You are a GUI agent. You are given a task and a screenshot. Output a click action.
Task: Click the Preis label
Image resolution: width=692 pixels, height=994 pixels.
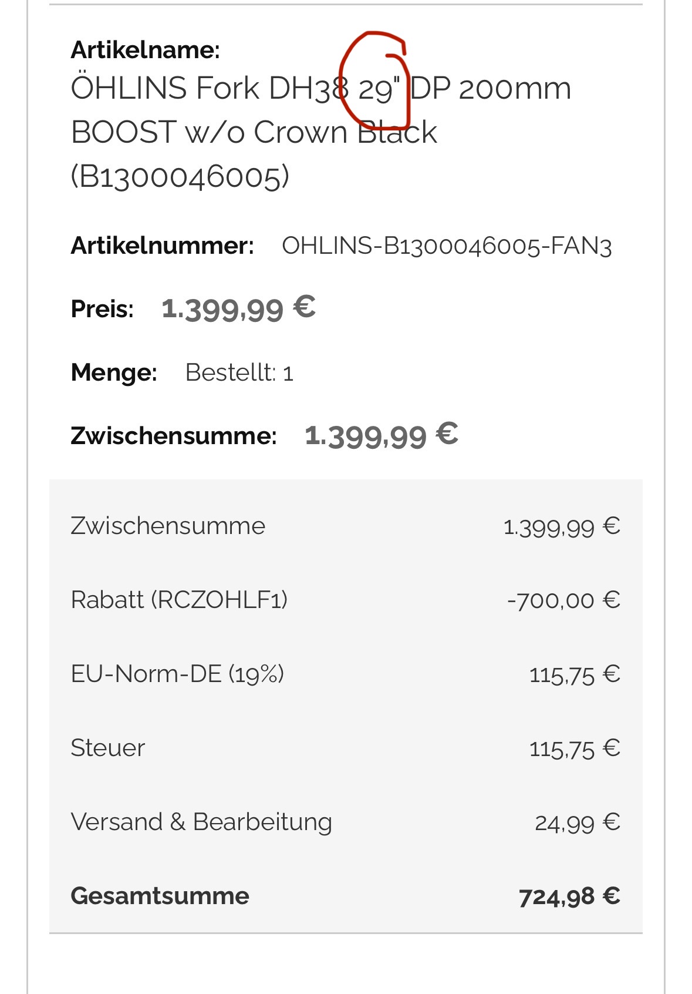pyautogui.click(x=102, y=309)
